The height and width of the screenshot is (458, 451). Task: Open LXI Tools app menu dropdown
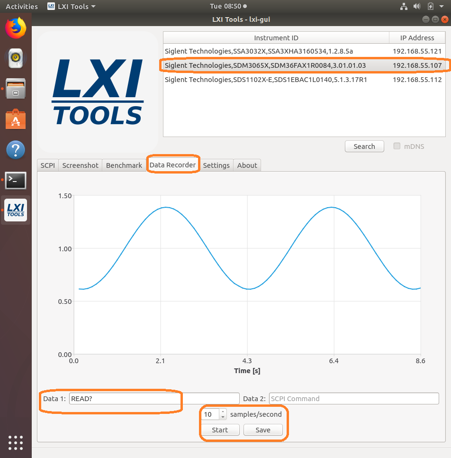[x=72, y=6]
